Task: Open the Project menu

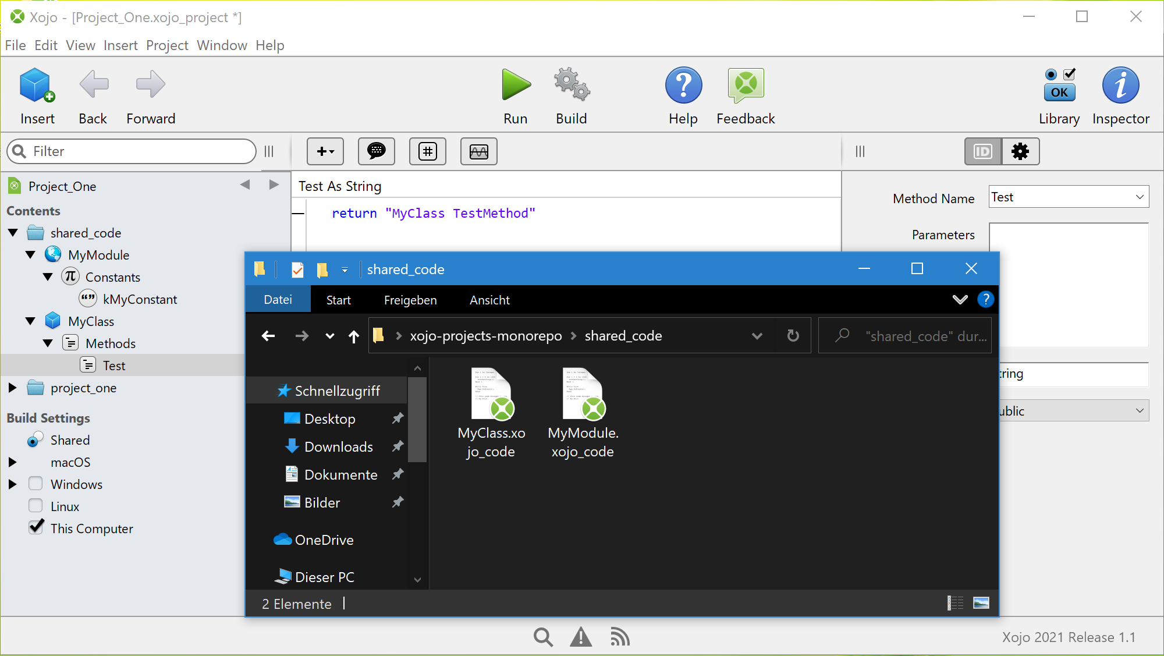Action: point(167,45)
